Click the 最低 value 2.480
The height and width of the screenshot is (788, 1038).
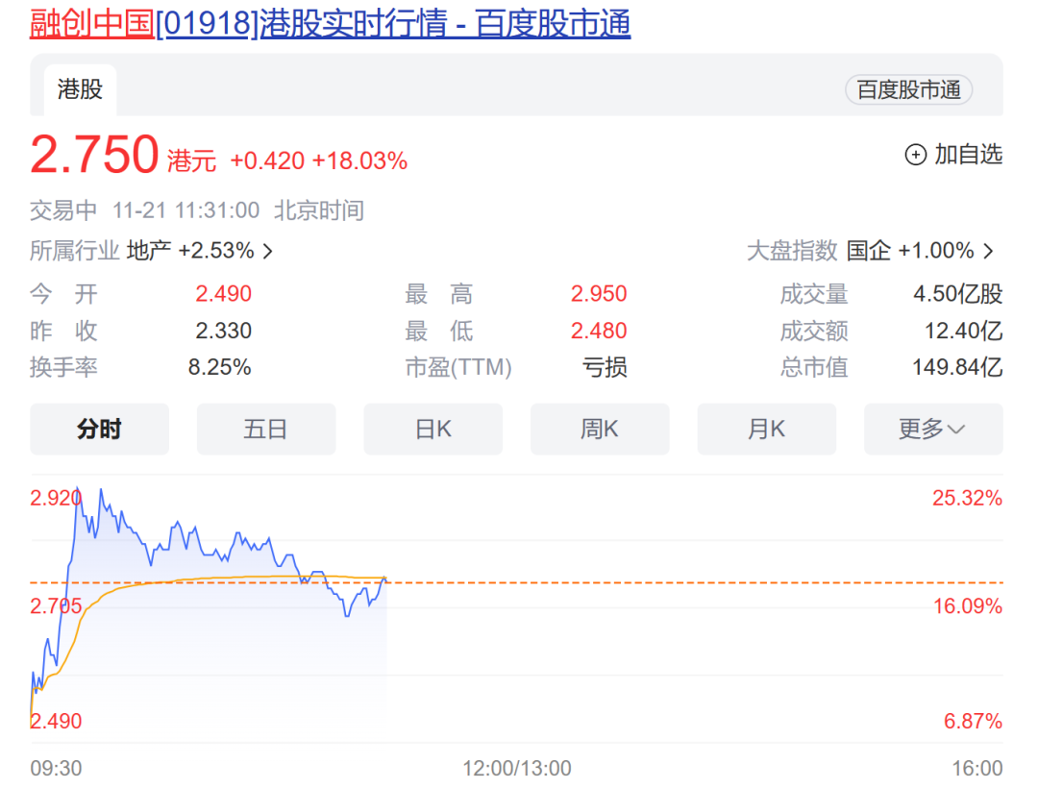click(x=599, y=331)
